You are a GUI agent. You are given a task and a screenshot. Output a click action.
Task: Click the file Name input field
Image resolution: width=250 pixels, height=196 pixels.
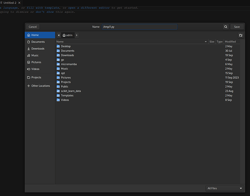(x=139, y=27)
